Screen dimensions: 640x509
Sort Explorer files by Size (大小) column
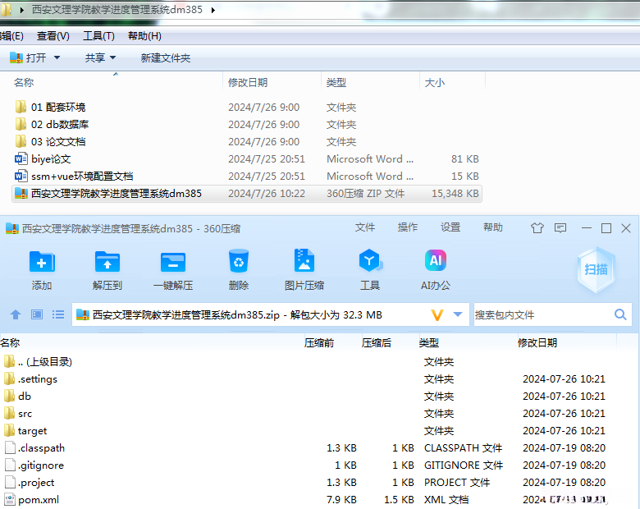pyautogui.click(x=435, y=83)
